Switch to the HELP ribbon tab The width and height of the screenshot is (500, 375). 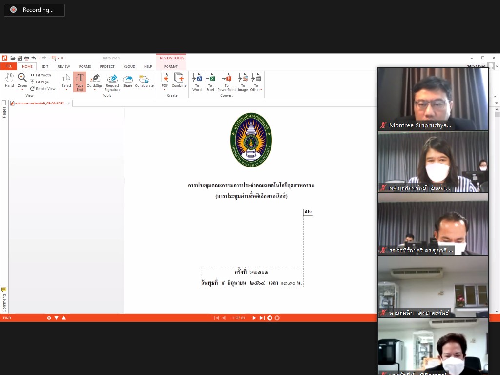click(x=148, y=66)
